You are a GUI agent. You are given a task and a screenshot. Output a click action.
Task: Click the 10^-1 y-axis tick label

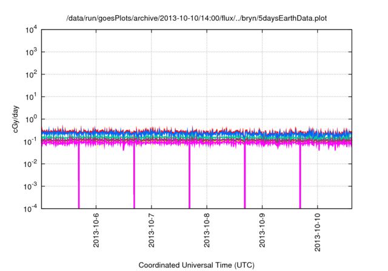[x=31, y=142]
